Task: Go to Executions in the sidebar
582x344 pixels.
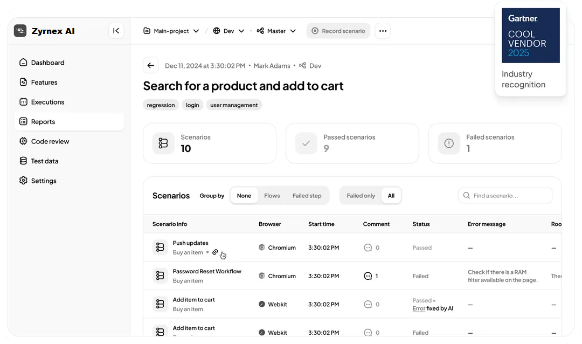Action: click(x=69, y=102)
